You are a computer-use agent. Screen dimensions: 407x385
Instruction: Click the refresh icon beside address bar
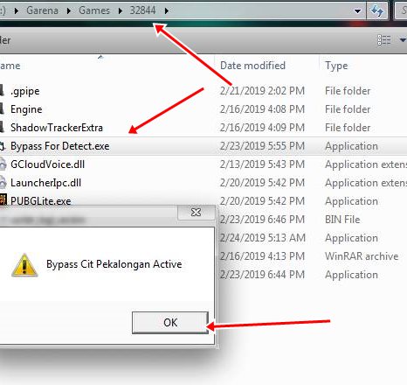click(x=376, y=10)
